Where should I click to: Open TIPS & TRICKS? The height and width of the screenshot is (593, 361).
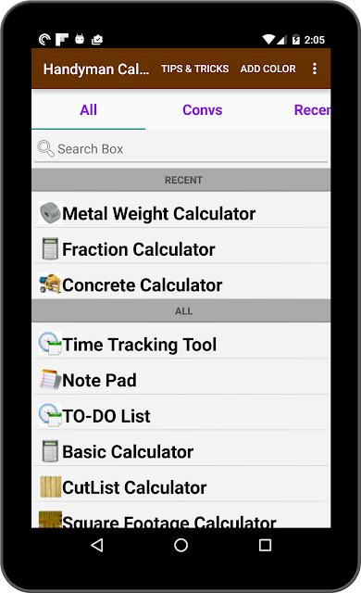[x=195, y=69]
